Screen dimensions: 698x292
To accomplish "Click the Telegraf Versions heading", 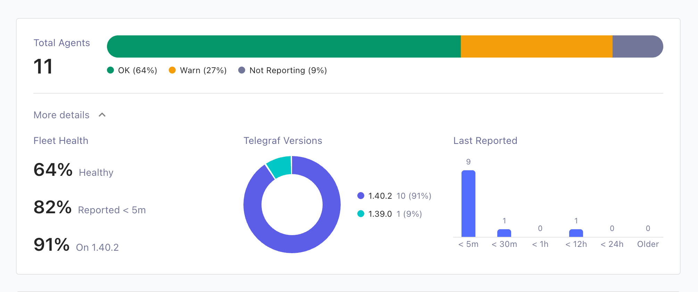I will (283, 140).
